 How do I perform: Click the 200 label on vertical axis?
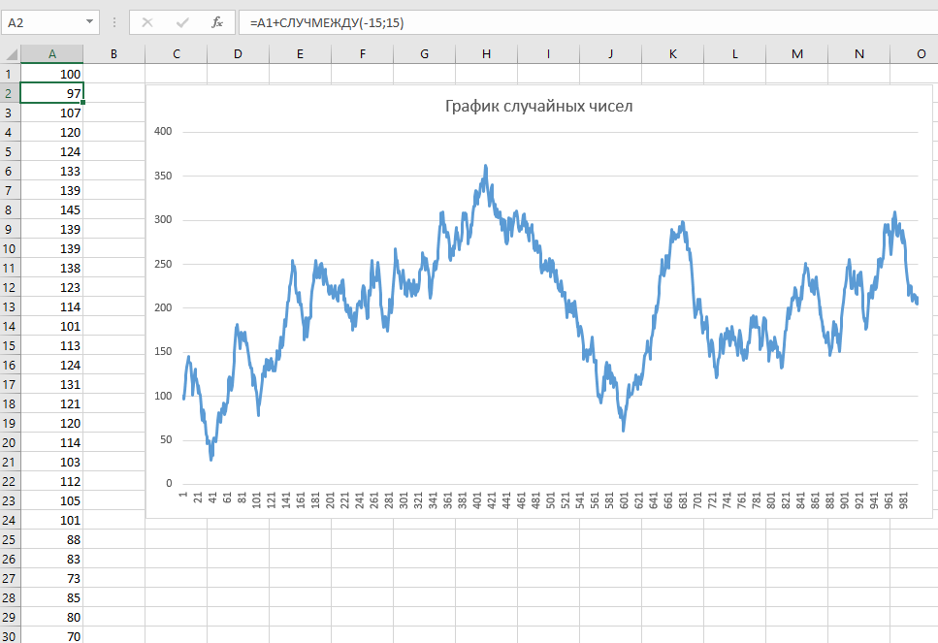pos(163,307)
